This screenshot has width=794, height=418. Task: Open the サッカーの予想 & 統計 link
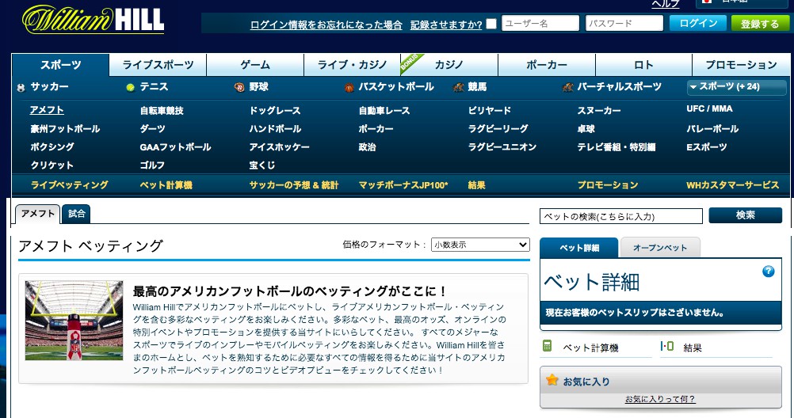point(294,184)
